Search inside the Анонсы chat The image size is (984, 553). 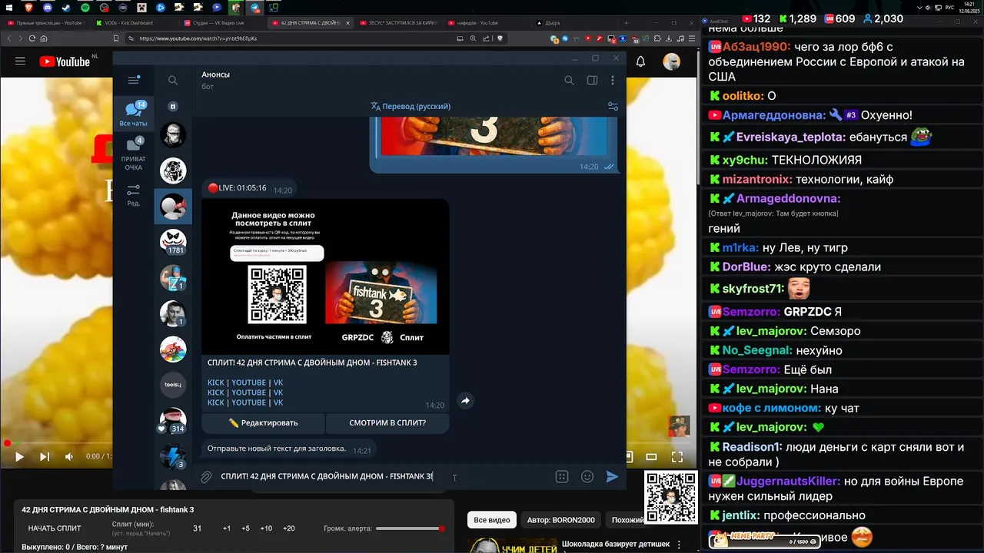[x=569, y=80]
